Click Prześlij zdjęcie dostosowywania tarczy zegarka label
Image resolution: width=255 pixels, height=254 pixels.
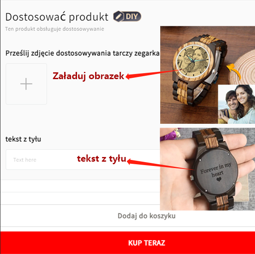82,53
